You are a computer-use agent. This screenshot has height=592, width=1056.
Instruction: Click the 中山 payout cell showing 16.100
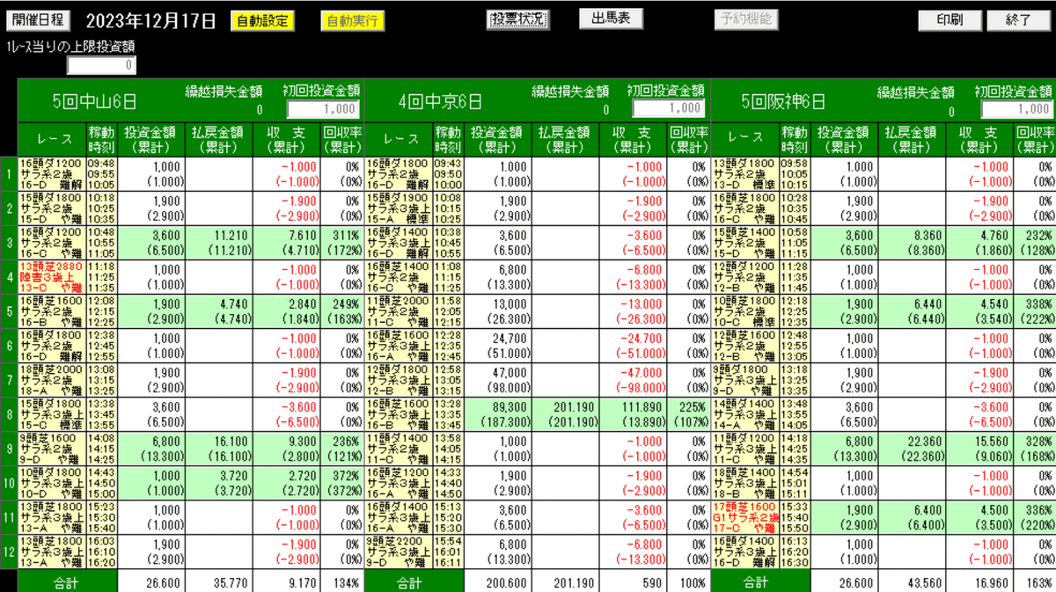(219, 449)
